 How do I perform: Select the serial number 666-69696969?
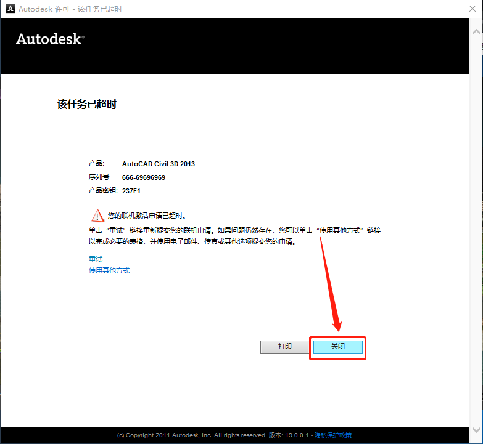pyautogui.click(x=144, y=177)
